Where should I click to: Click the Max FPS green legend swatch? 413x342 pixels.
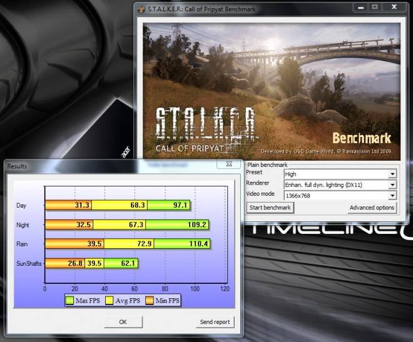pyautogui.click(x=69, y=301)
